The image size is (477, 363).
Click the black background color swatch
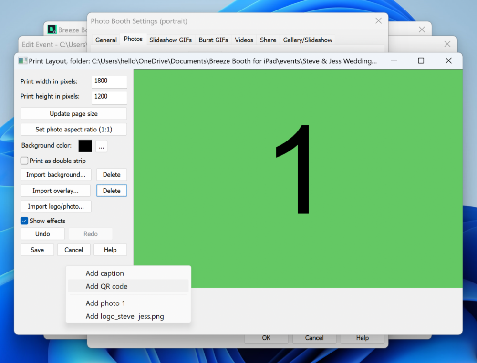(85, 146)
